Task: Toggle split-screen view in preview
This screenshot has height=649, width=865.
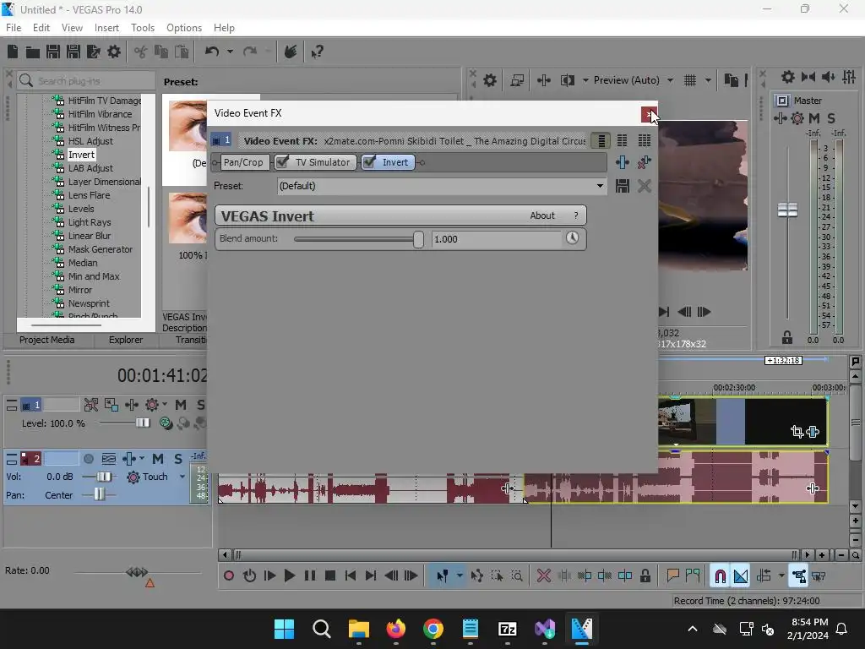Action: (x=567, y=80)
